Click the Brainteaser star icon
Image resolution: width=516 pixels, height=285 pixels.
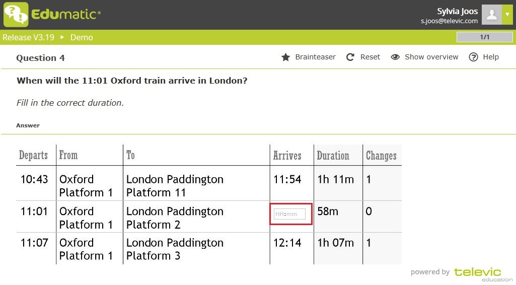tap(285, 57)
